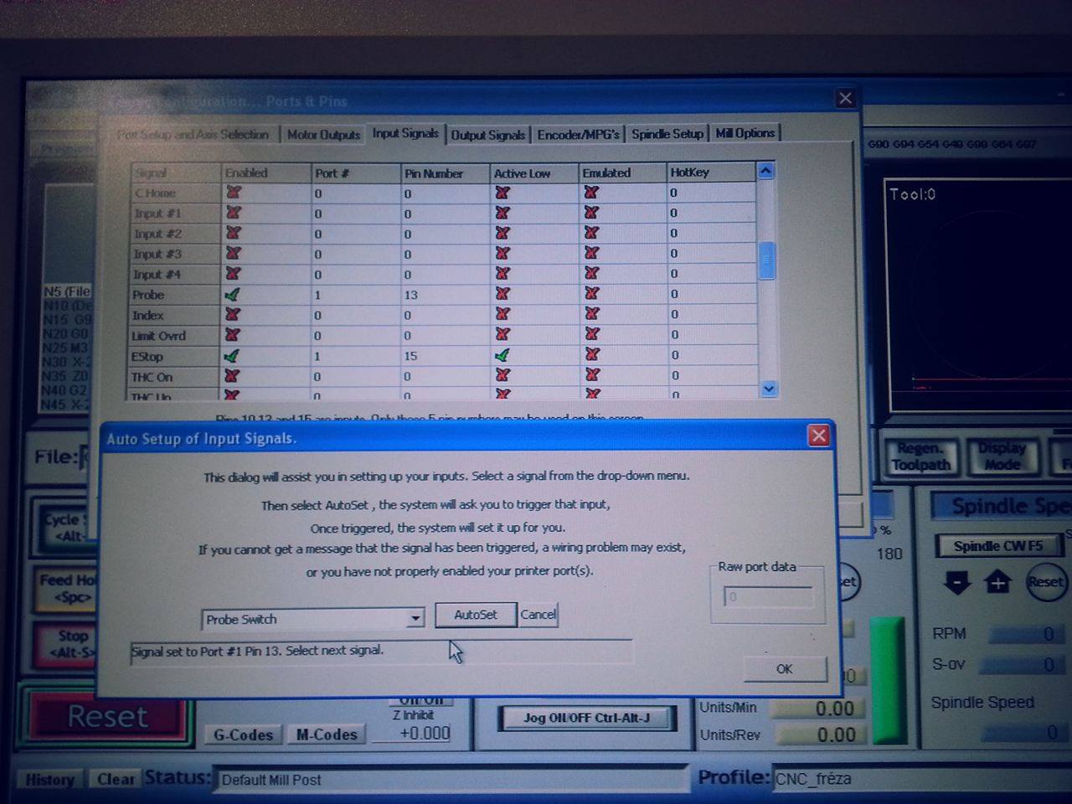Click OK in Auto Setup dialog

click(x=784, y=668)
